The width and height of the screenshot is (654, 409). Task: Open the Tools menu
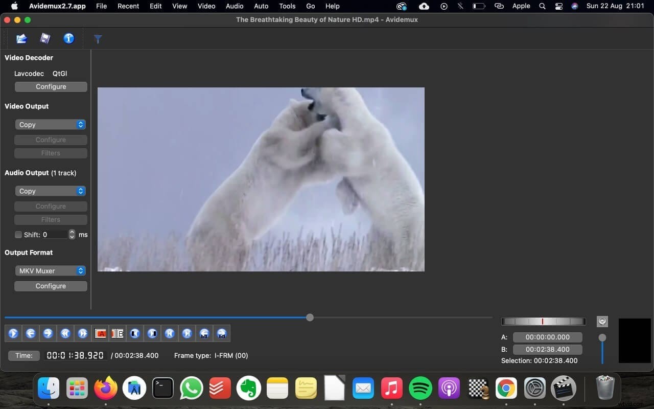[287, 6]
